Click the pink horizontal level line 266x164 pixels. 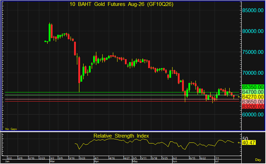122,99
